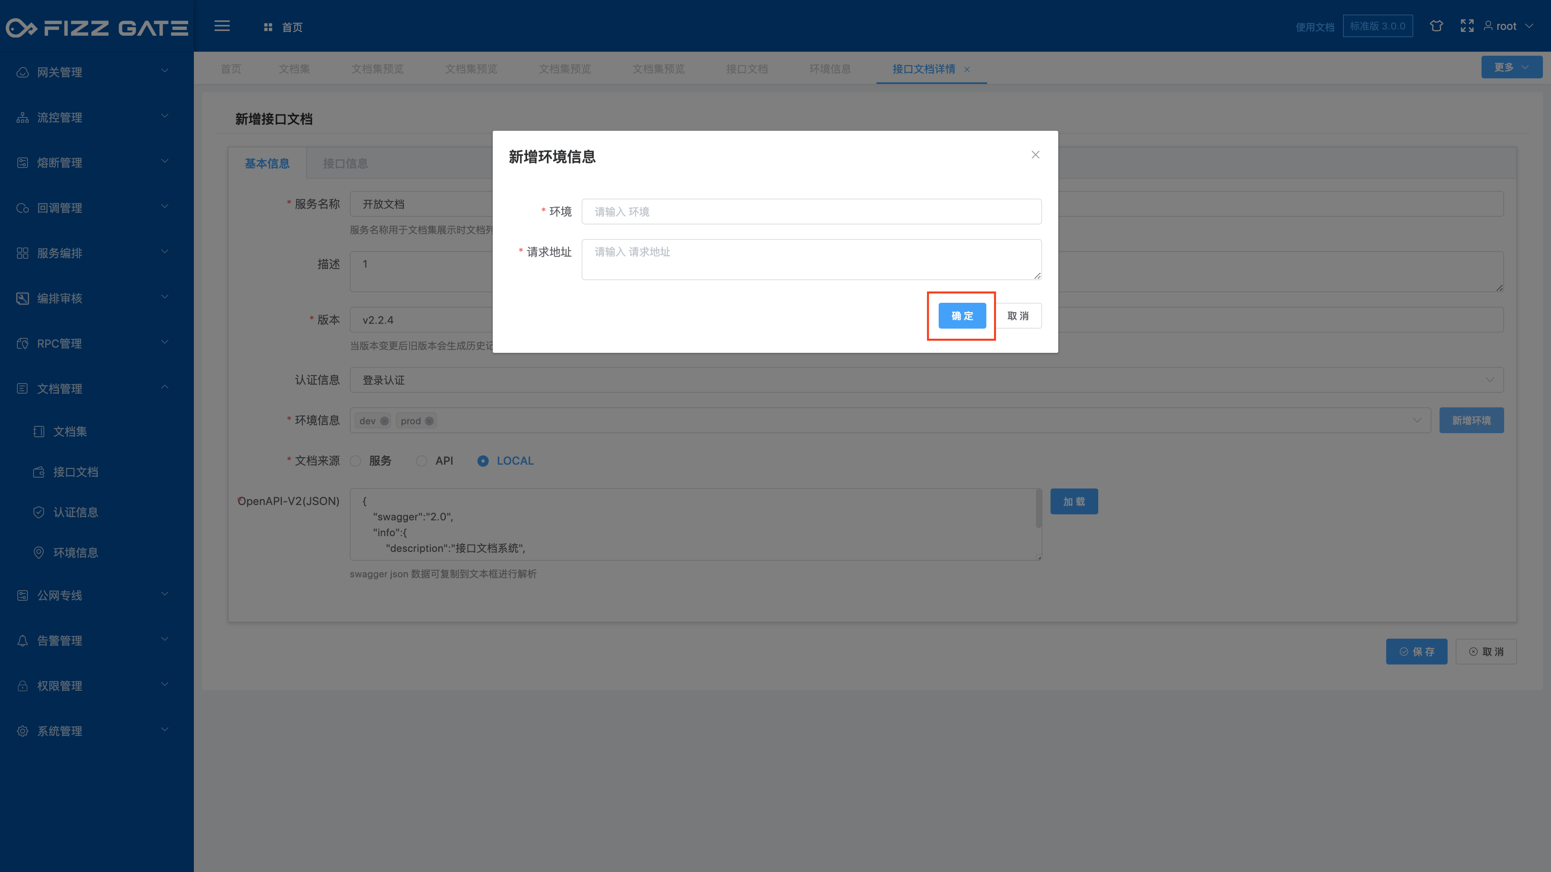
Task: Open the 使用文档 link
Action: pyautogui.click(x=1315, y=27)
